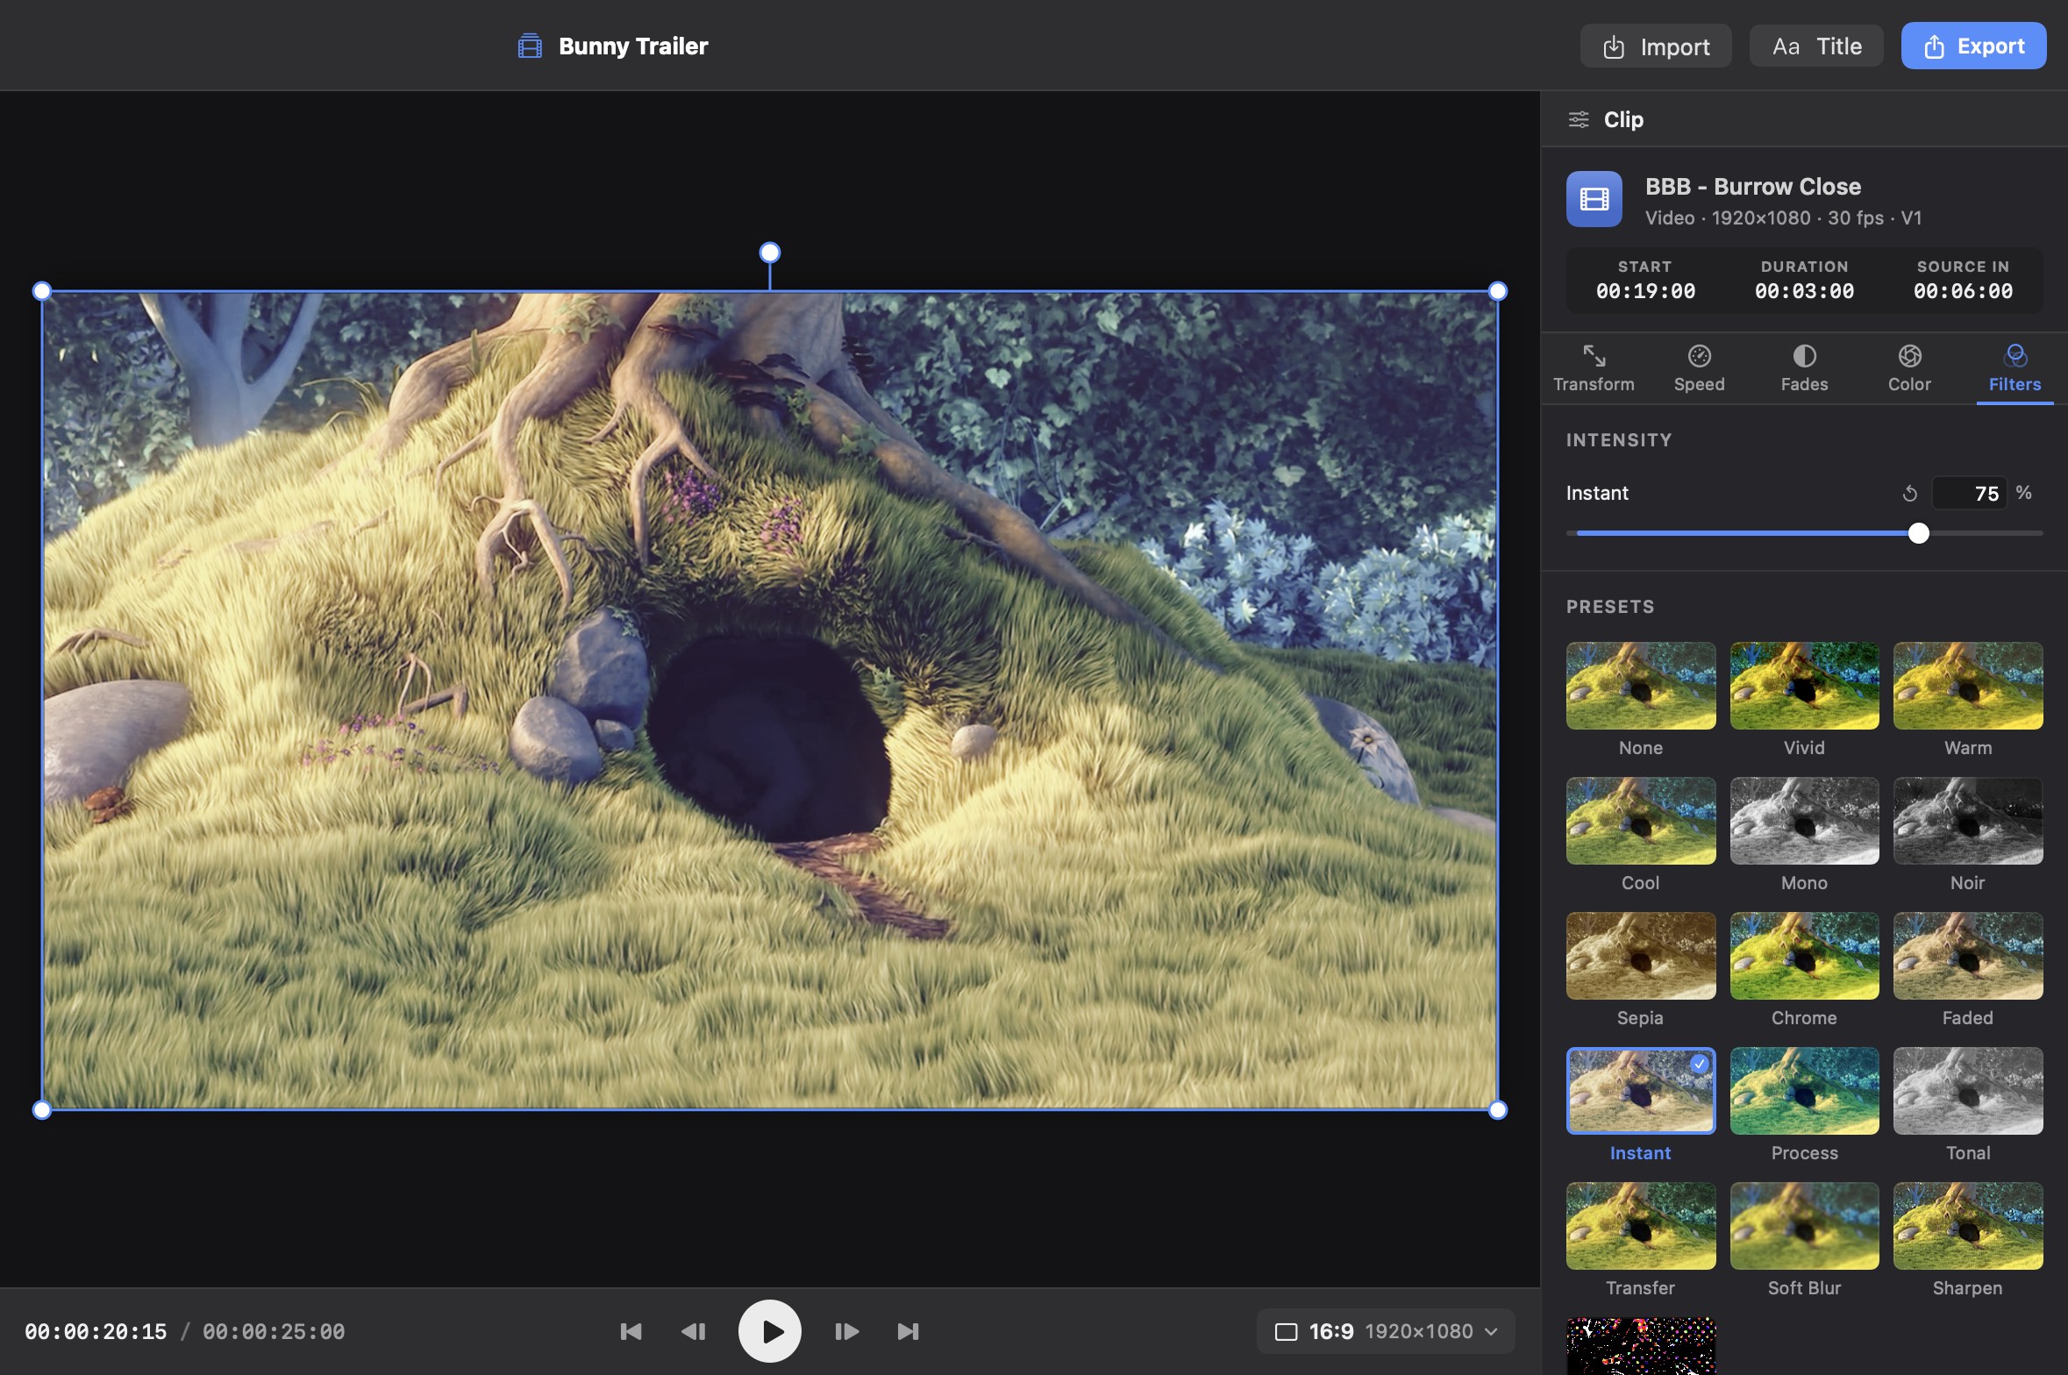Image resolution: width=2068 pixels, height=1375 pixels.
Task: Jump to the start with skip-back icon
Action: pyautogui.click(x=631, y=1331)
